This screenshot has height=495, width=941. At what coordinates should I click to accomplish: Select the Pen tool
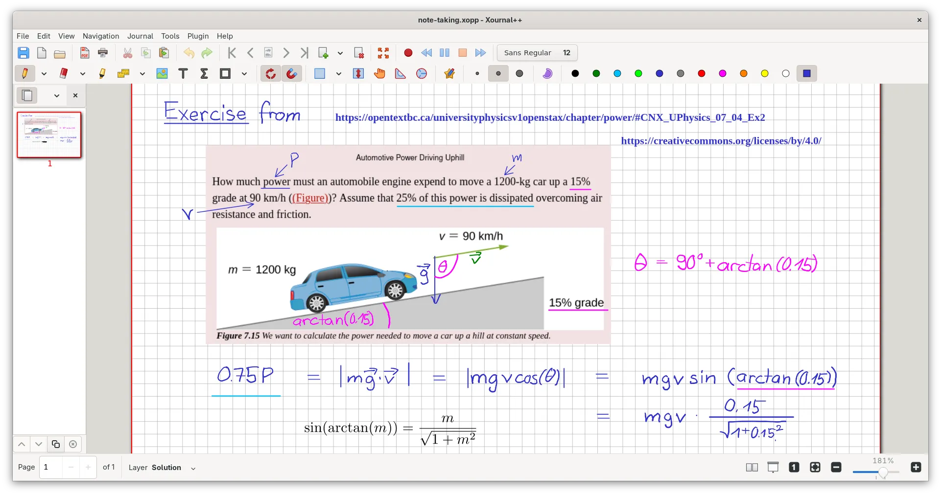point(24,73)
